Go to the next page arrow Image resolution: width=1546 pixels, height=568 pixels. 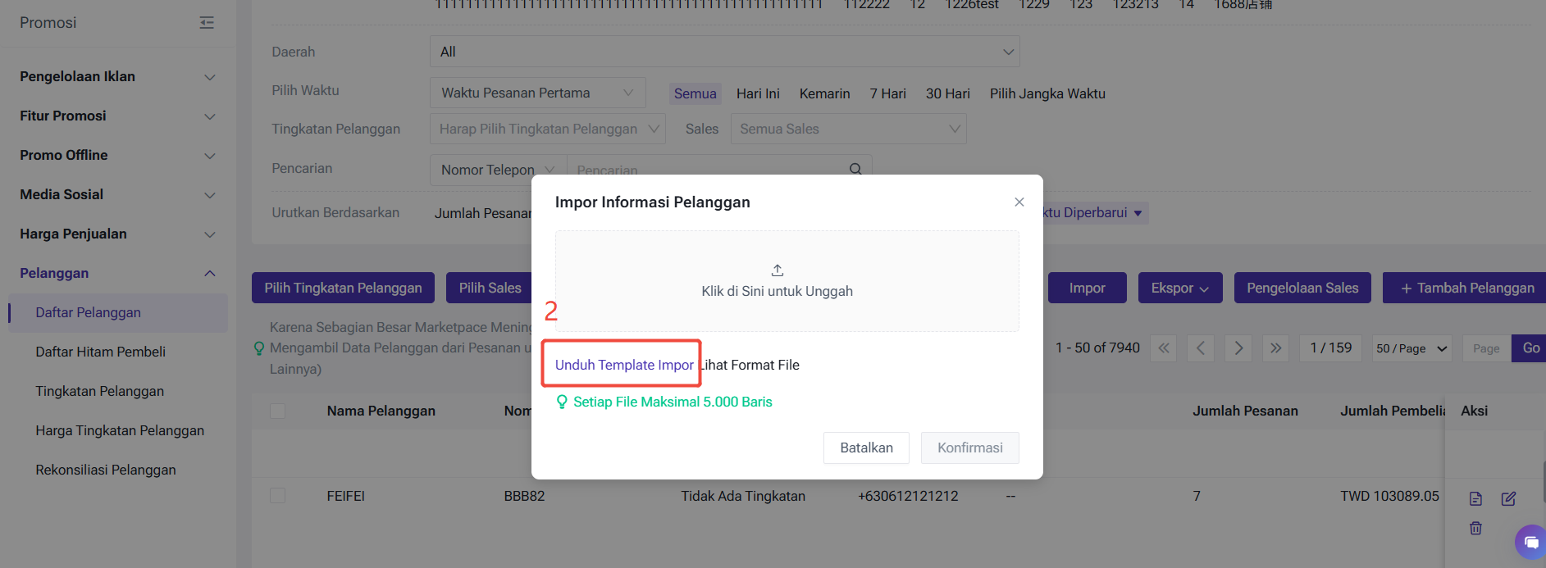(x=1238, y=348)
